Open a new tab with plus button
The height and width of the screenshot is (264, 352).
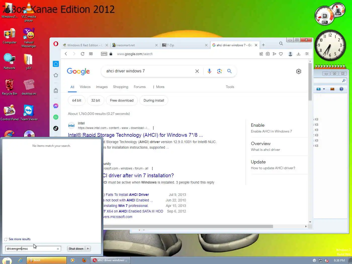tap(263, 45)
